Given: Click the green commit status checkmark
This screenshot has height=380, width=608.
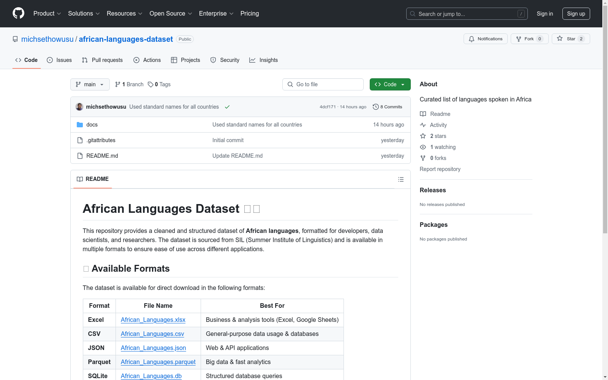Looking at the screenshot, I should click(227, 107).
